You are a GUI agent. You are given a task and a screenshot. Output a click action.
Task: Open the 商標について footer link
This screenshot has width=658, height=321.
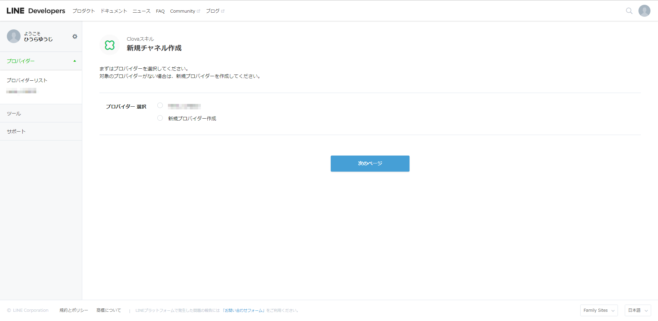click(109, 310)
